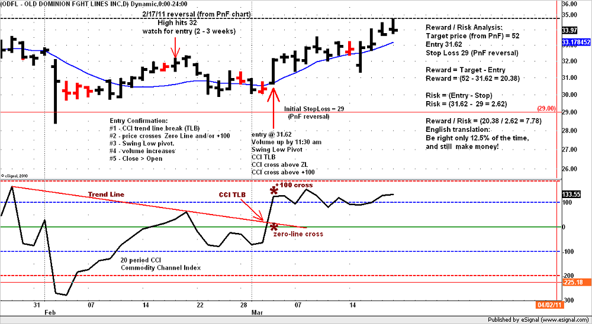
Task: Select 'watch for entry (2 - 3 weeks)' text
Action: pos(188,31)
